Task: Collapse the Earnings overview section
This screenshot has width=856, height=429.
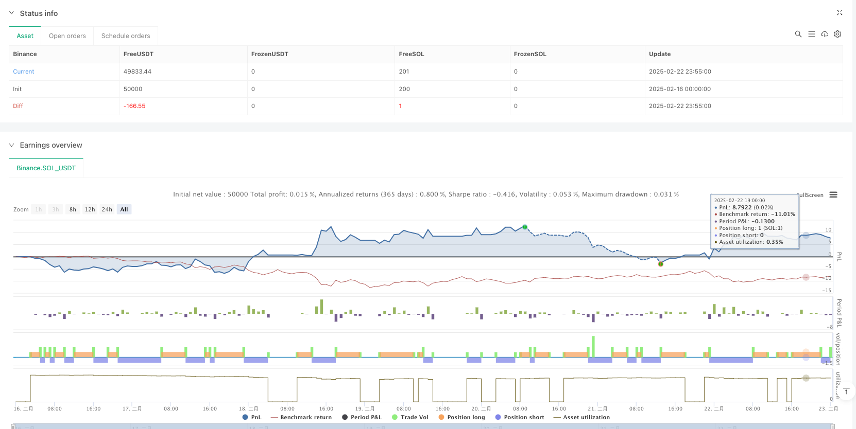Action: 11,145
